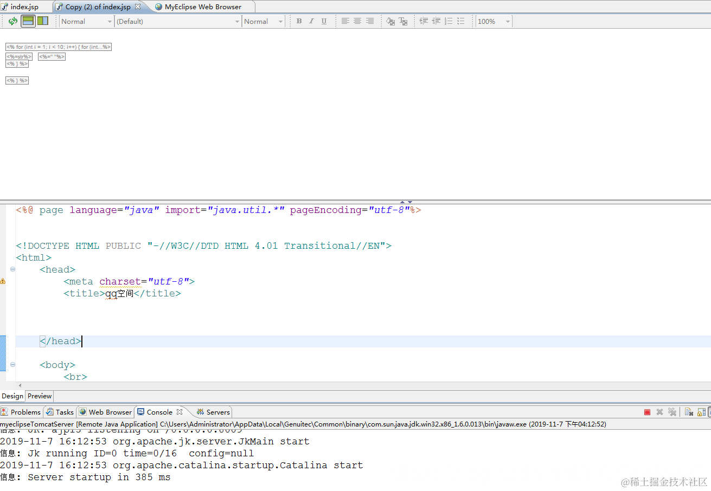Click console line Jk running ID=0
This screenshot has height=491, width=711.
pos(127,454)
